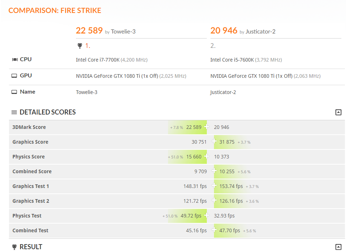Click the Detailed Scores list icon

(x=14, y=112)
